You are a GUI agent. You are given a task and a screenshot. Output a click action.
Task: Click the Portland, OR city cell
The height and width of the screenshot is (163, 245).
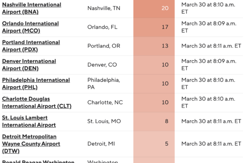(x=104, y=46)
